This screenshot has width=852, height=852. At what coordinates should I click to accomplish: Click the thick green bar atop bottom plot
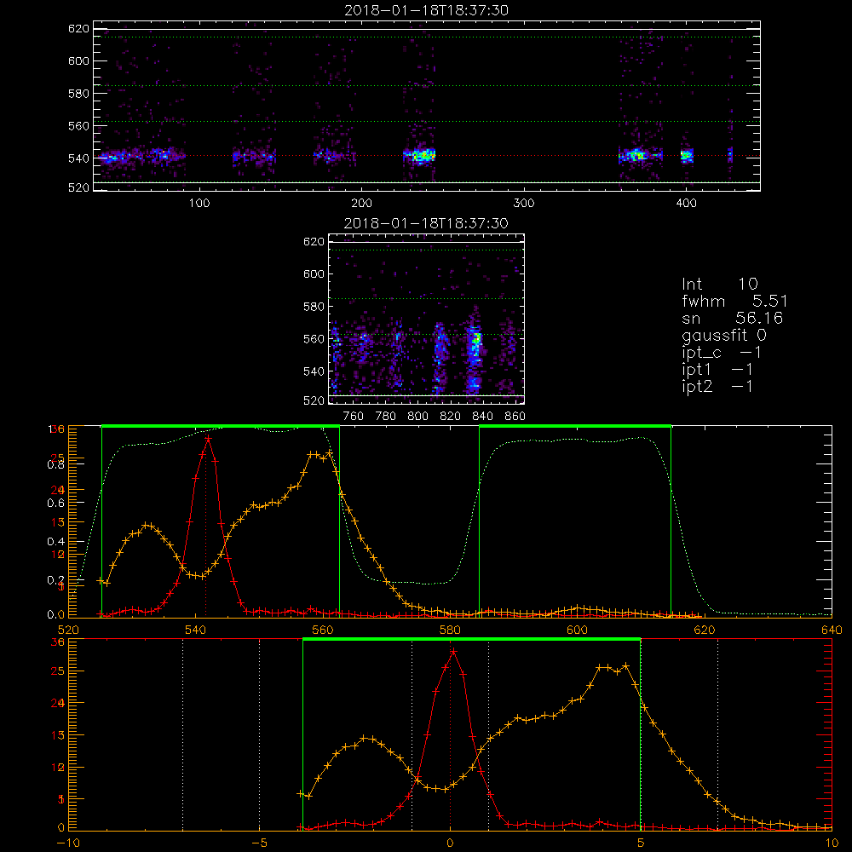(x=472, y=640)
